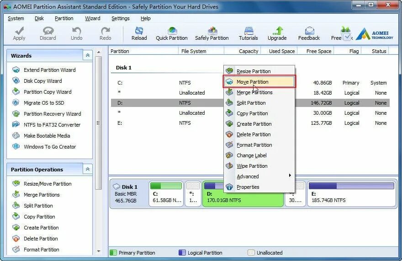
Task: Click the Apply toolbar icon
Action: pos(19,34)
